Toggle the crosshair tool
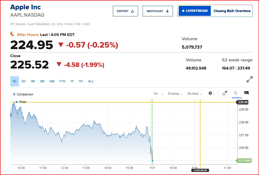Screen dimensions: 259x175 click(x=235, y=93)
